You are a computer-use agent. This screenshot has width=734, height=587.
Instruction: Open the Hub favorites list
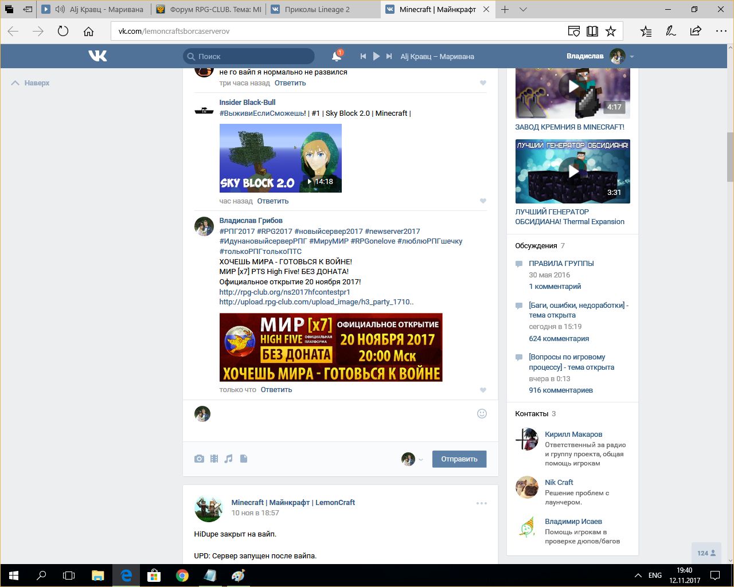coord(646,31)
